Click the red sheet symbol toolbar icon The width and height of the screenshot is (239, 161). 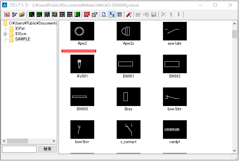87,15
